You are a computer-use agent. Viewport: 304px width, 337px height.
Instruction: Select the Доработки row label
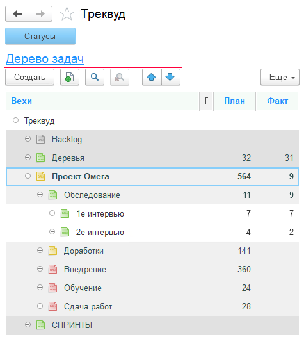coord(84,251)
